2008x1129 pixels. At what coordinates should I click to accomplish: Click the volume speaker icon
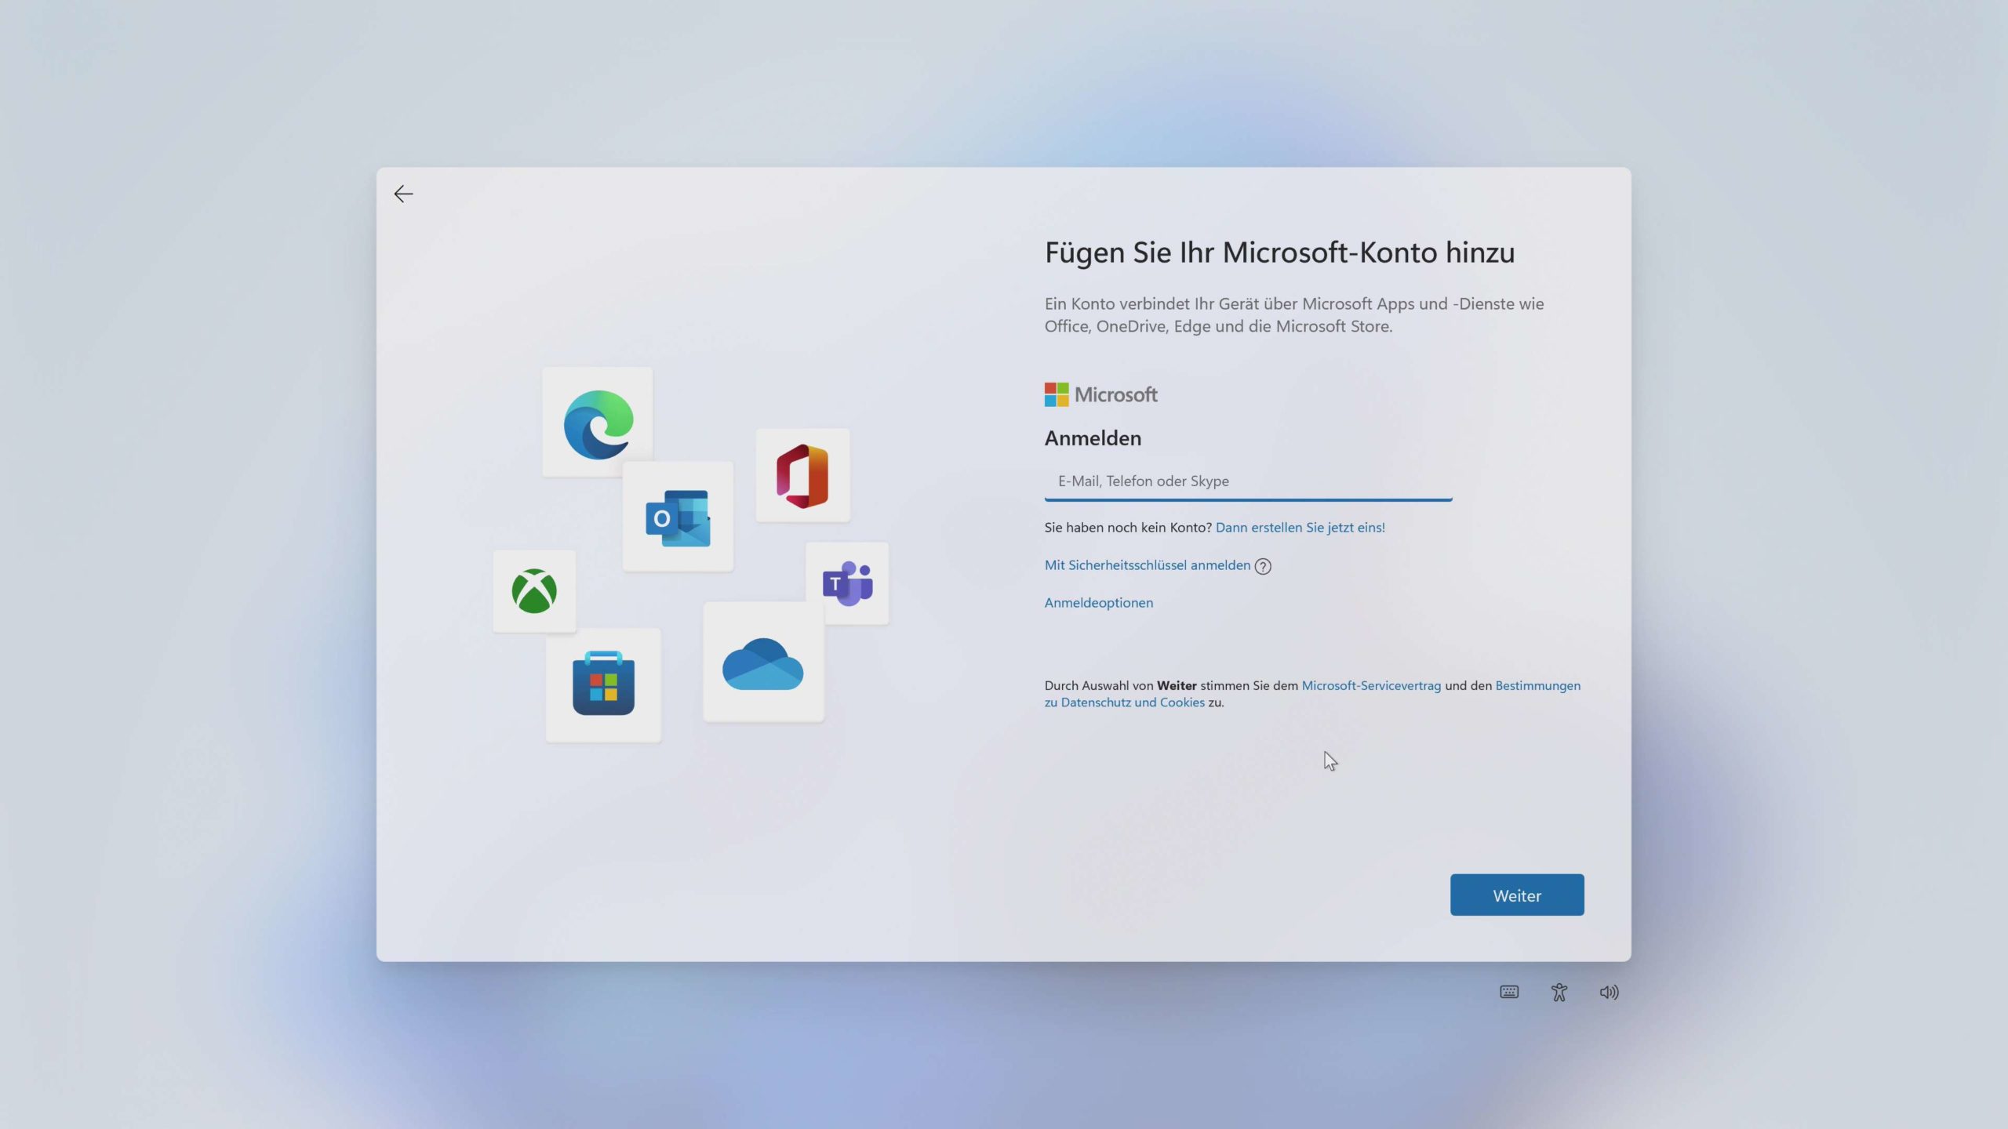click(1609, 992)
